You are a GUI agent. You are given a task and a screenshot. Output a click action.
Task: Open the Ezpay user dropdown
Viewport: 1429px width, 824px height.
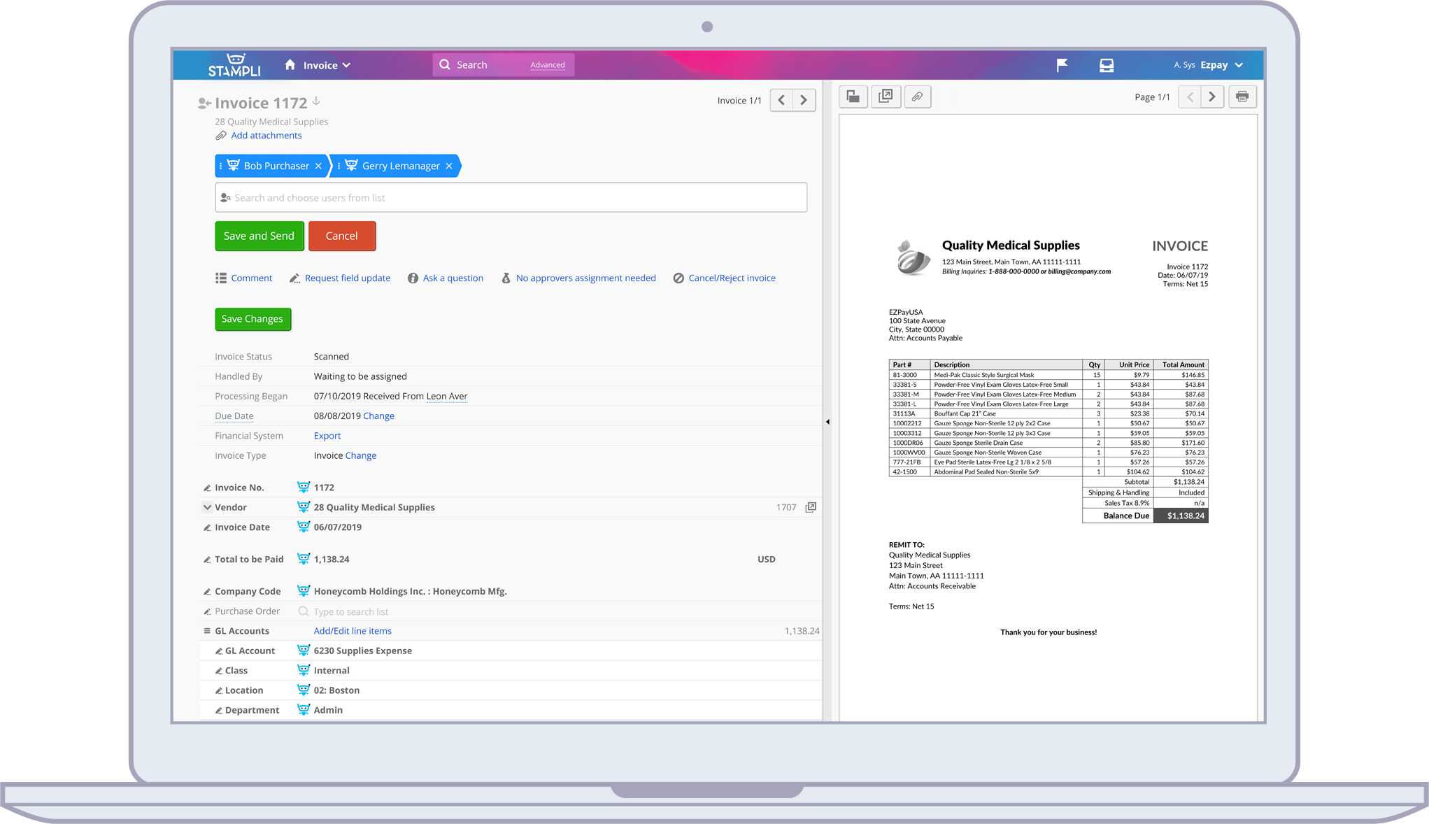tap(1221, 65)
